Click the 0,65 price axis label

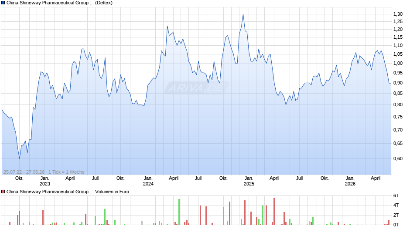[398, 143]
